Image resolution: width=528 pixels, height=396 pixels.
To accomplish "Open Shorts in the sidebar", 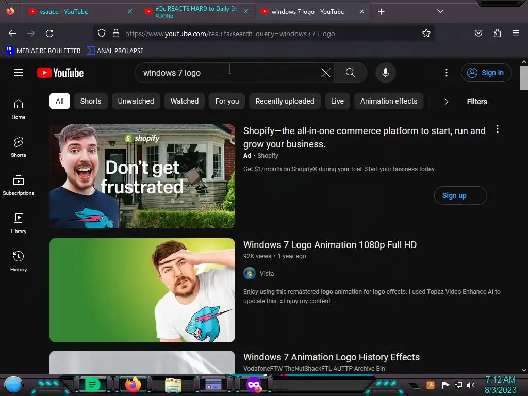I will (19, 147).
